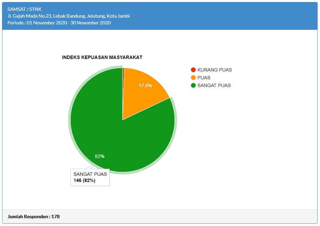
Task: Click the Jl. Gajah Mada address line
Action: point(68,16)
